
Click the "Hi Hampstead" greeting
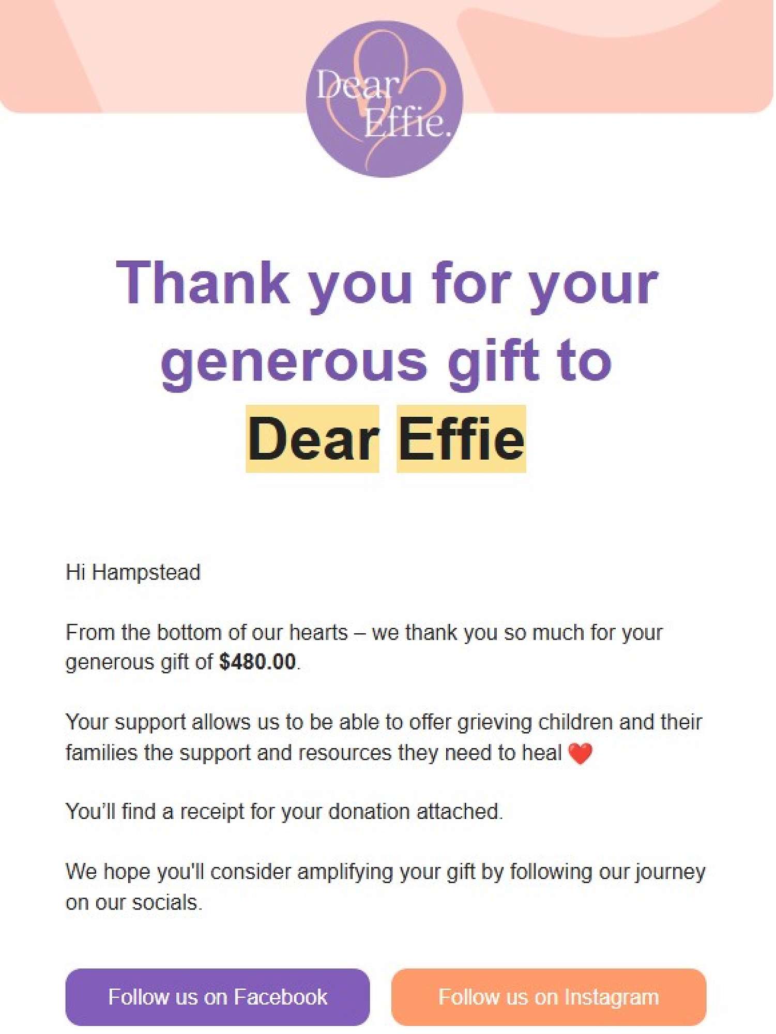(x=133, y=573)
